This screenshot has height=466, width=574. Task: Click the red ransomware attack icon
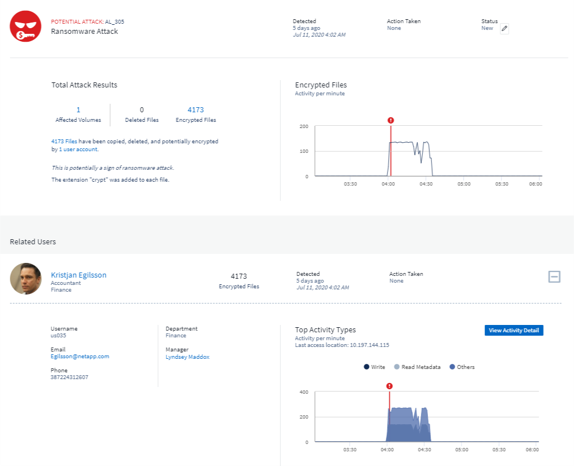click(x=25, y=26)
